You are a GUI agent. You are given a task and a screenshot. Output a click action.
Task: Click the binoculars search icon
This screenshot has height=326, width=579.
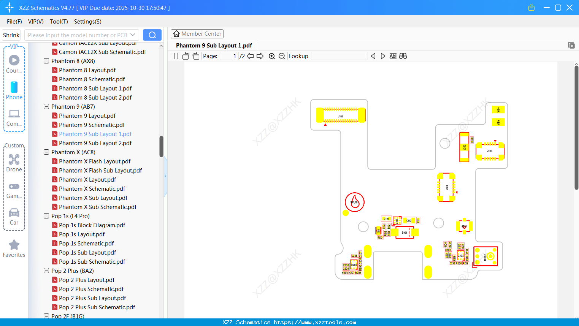[x=403, y=56]
